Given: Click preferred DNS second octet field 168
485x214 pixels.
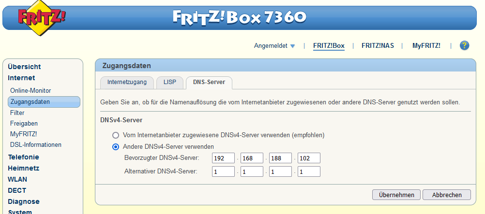Looking at the screenshot, I should pyautogui.click(x=252, y=158).
